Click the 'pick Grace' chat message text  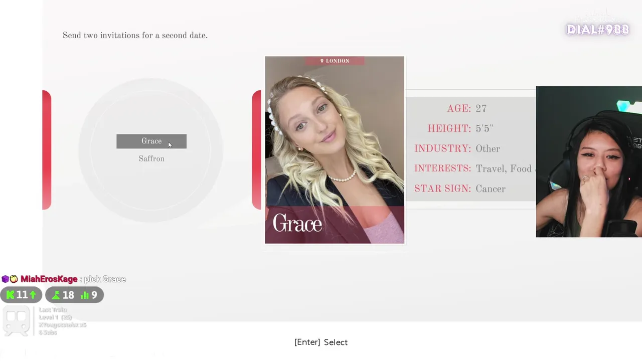(105, 279)
